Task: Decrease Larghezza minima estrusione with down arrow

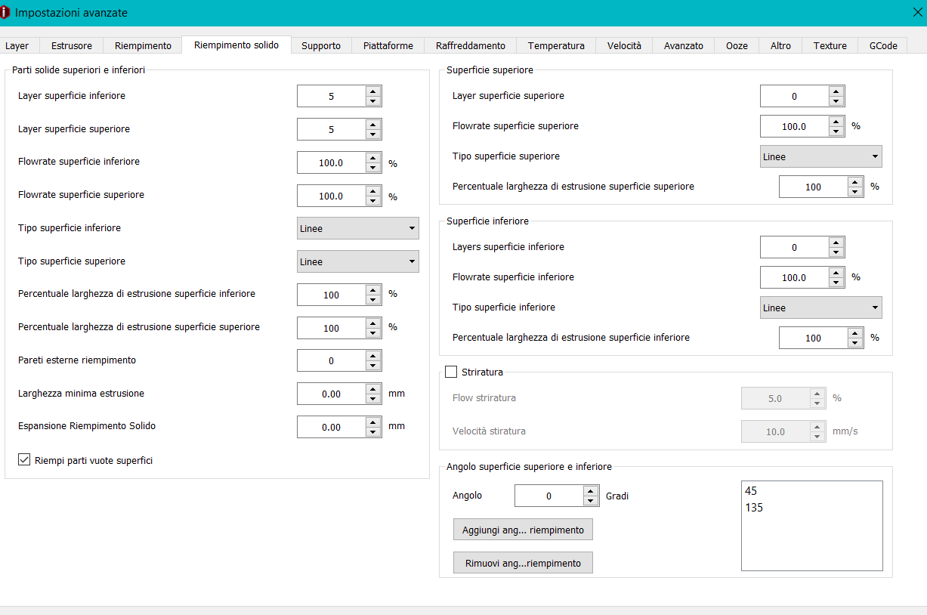Action: (372, 399)
